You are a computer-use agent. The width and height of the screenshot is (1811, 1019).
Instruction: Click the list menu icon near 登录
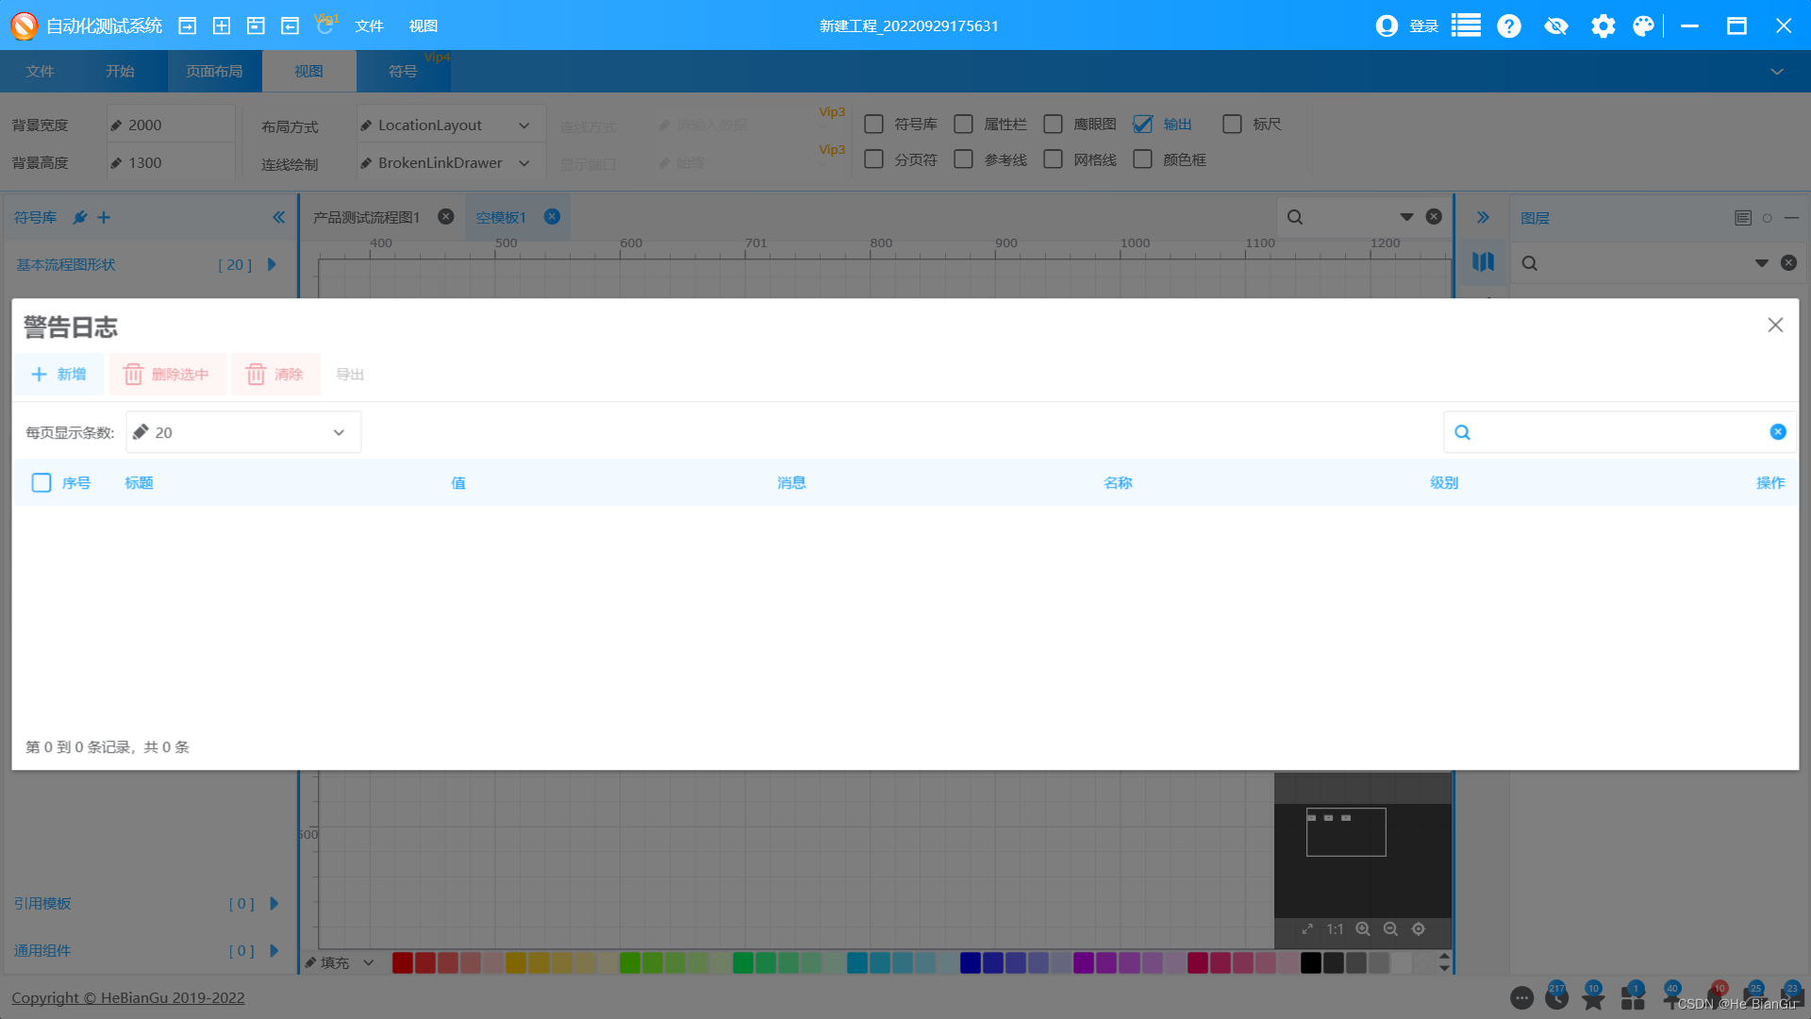click(1465, 25)
